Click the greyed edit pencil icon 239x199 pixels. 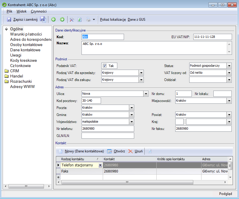click(x=150, y=151)
